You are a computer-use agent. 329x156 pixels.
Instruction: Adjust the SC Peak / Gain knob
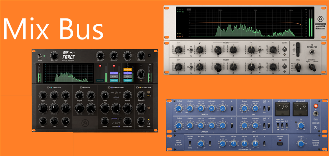click(127, 121)
